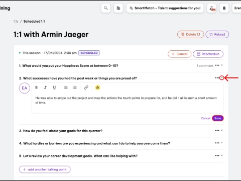Click Reschedule button
This screenshot has height=181, width=241.
208,54
